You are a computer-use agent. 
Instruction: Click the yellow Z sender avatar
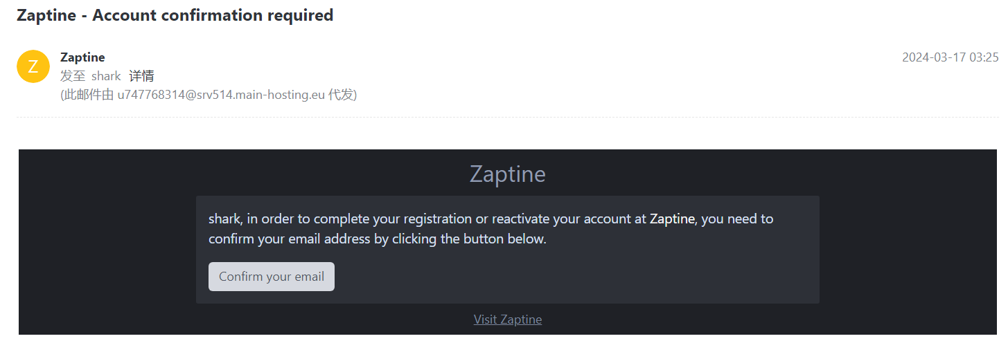coord(33,66)
